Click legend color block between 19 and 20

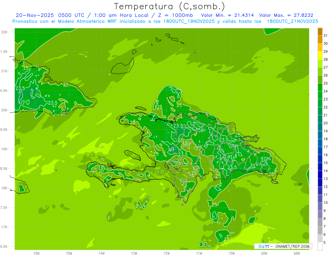click(x=320, y=127)
